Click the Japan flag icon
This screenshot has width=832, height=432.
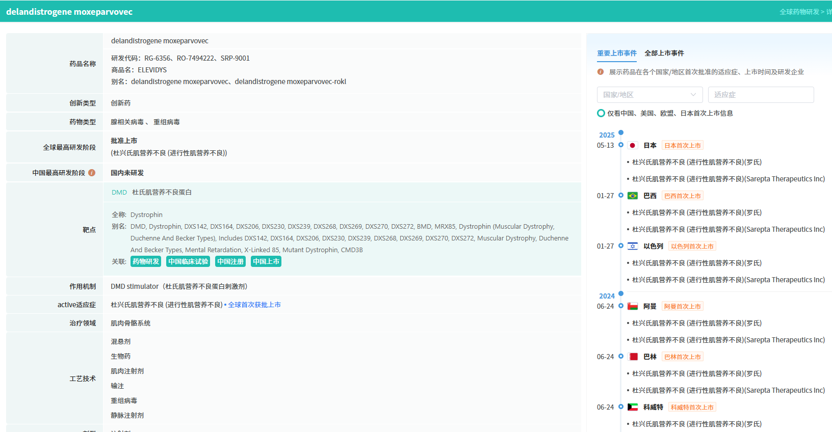click(x=633, y=146)
